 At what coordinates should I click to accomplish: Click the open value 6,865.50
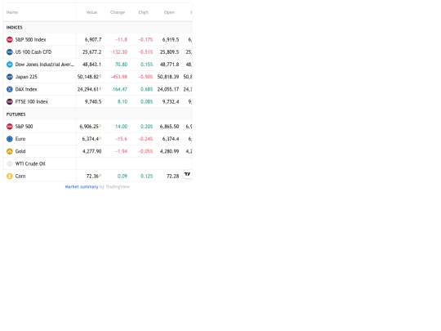coord(170,127)
